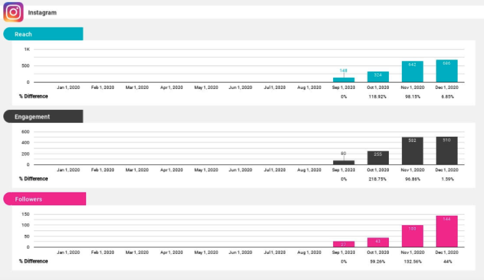Click the Sep 2020 Engagement bar labeled 80
Viewport: 484px width, 280px height.
point(344,162)
